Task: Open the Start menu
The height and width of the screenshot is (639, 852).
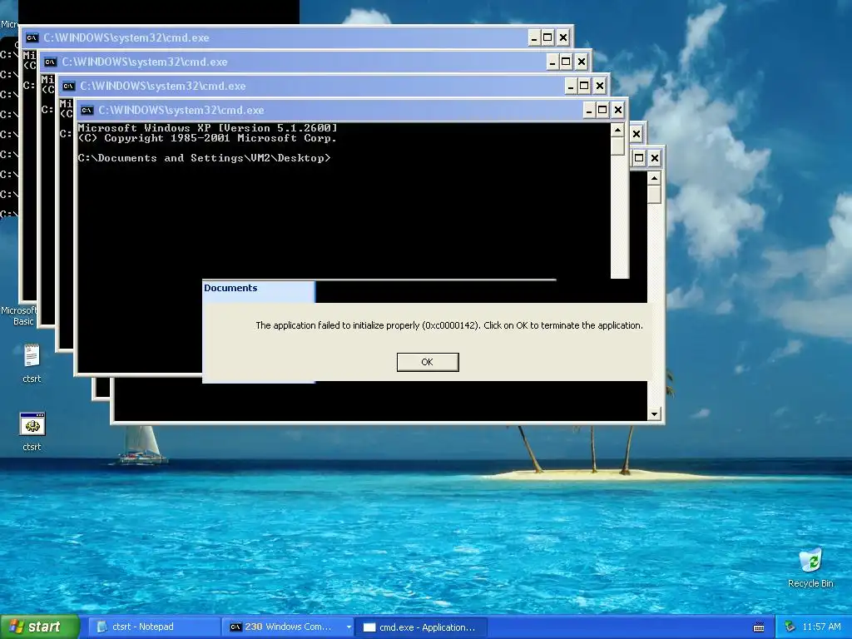Action: 39,627
